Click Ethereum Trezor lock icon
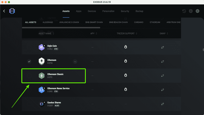The width and height of the screenshot is (204, 115). (126, 61)
